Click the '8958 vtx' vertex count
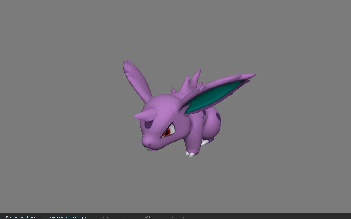Viewport: 351px width, 219px height. pyautogui.click(x=128, y=217)
